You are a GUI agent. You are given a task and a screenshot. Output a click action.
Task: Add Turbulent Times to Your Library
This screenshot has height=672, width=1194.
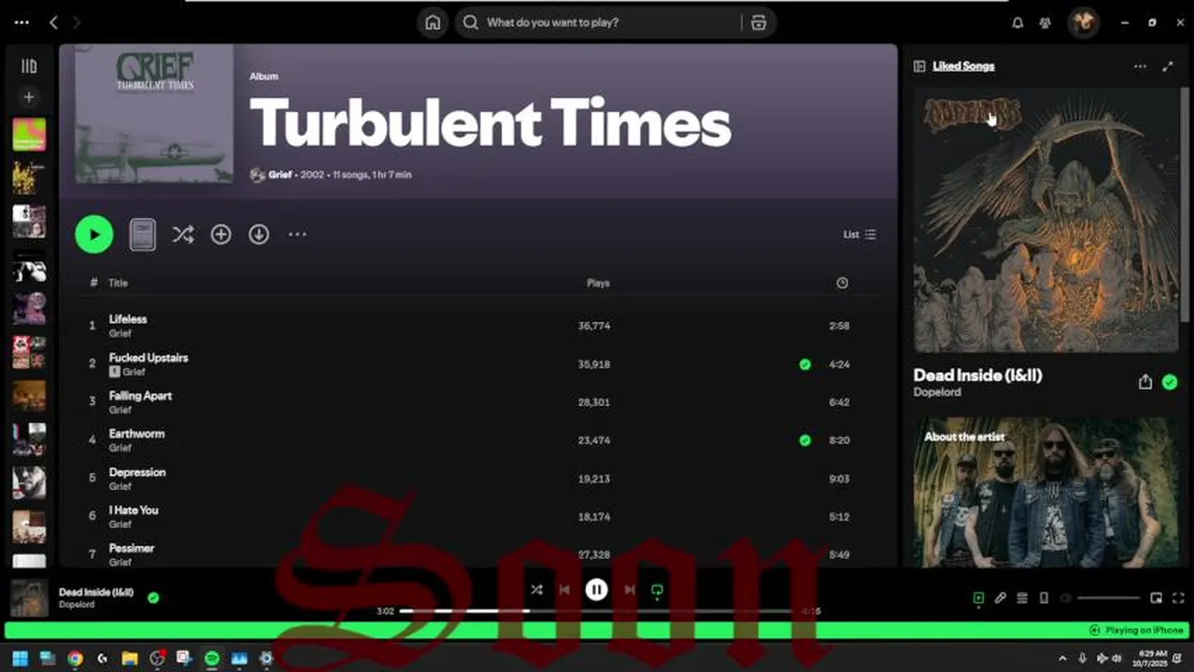(220, 234)
